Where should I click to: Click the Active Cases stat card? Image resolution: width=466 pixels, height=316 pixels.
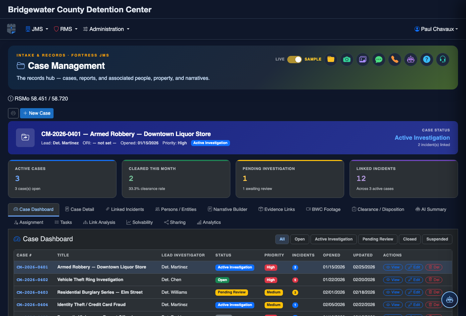point(62,179)
